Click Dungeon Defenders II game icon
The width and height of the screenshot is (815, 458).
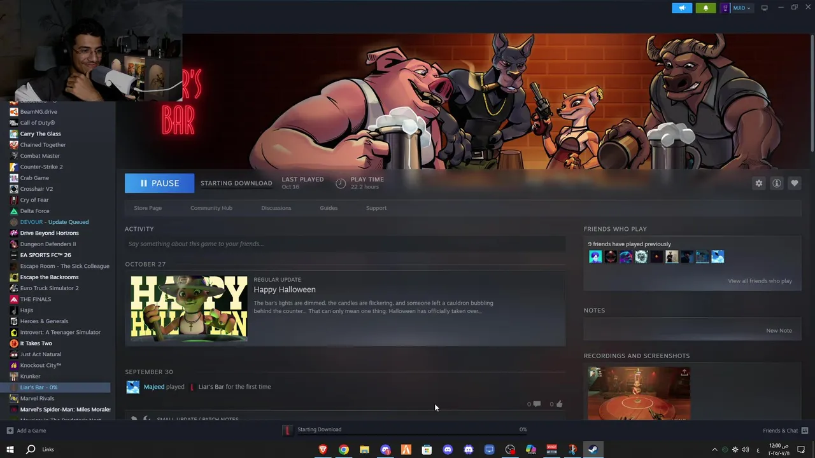(x=14, y=244)
